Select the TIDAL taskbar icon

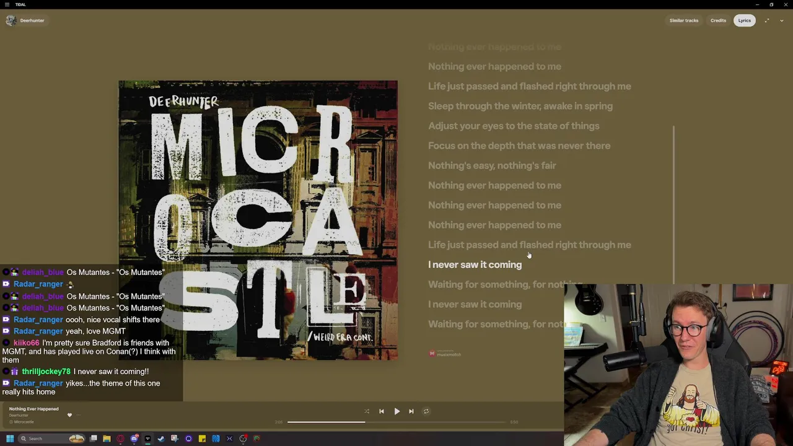[147, 439]
